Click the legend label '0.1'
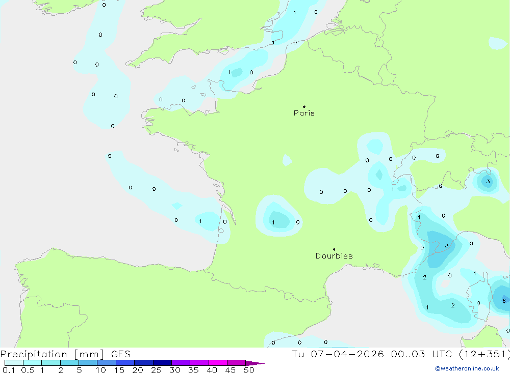Viewport: 510px width, 373px height. pyautogui.click(x=9, y=370)
